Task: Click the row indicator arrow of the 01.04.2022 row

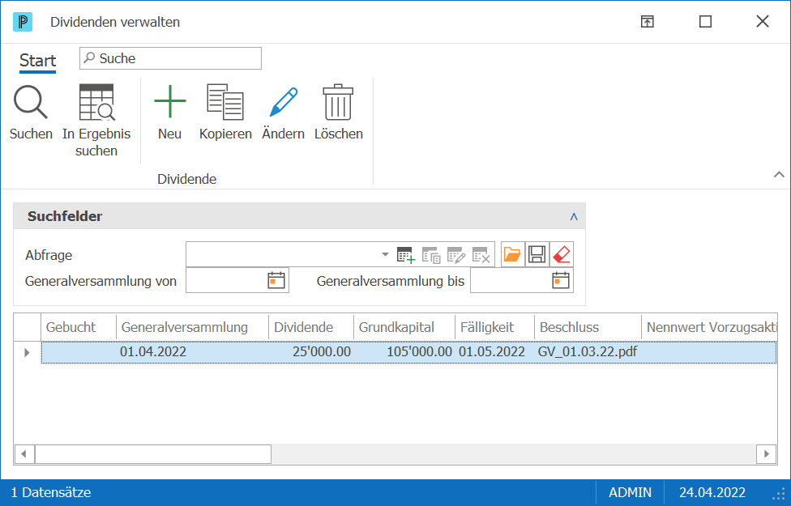Action: click(28, 352)
